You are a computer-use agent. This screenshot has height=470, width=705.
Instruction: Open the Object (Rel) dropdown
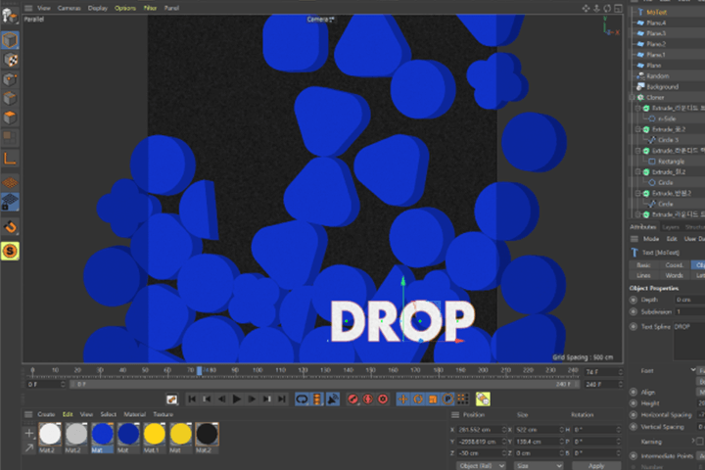click(481, 465)
